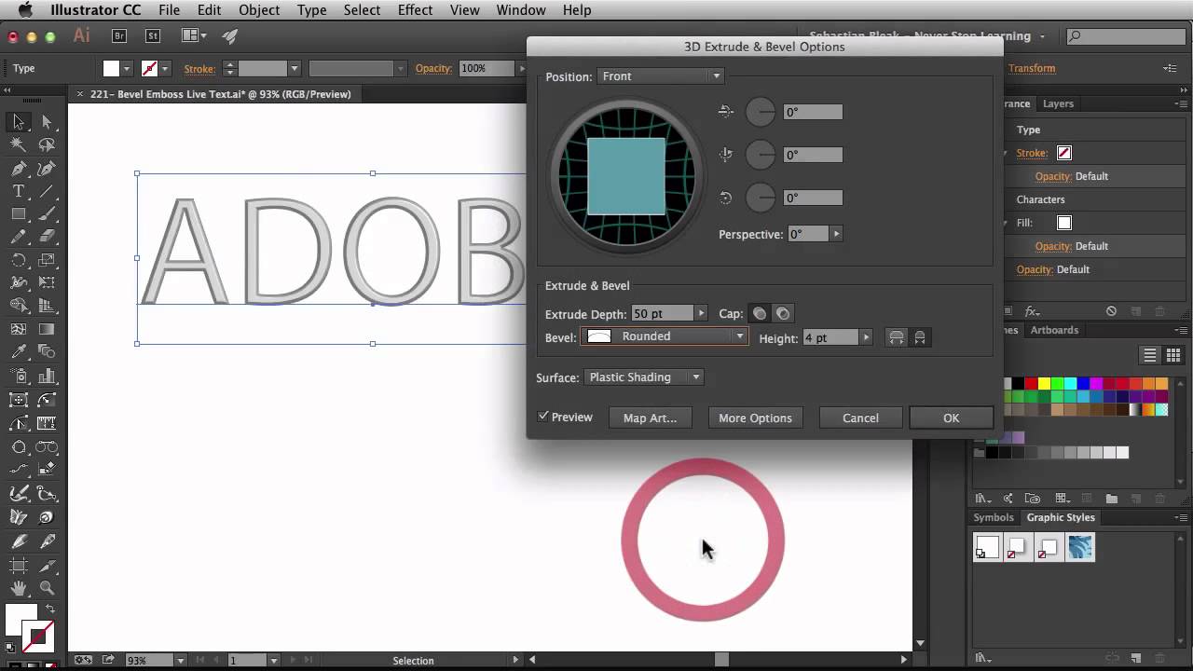Pick the Zoom magnifier tool

coord(47,588)
